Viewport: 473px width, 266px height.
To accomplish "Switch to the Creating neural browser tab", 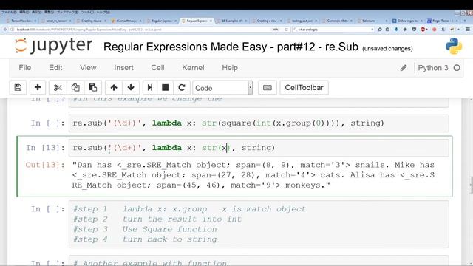I will point(91,21).
